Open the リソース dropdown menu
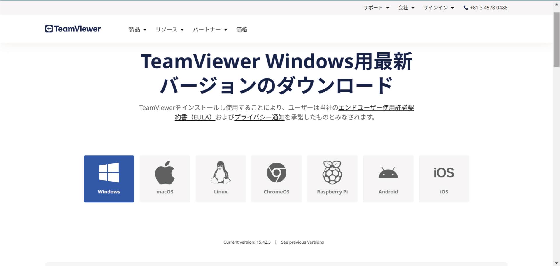Viewport: 560px width, 266px height. [170, 29]
